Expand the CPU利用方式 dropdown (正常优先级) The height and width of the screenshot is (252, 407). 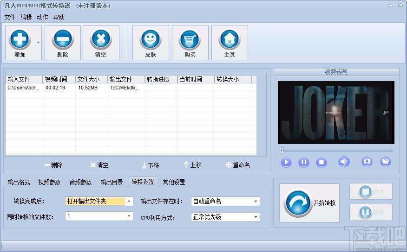pos(256,217)
